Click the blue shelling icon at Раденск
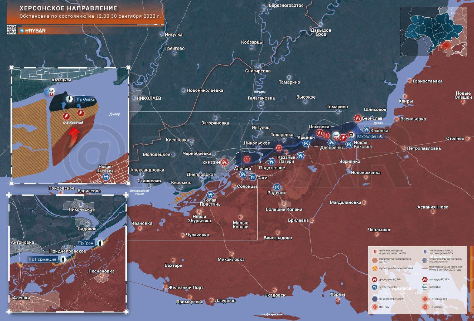474x321 pixels. point(277,187)
